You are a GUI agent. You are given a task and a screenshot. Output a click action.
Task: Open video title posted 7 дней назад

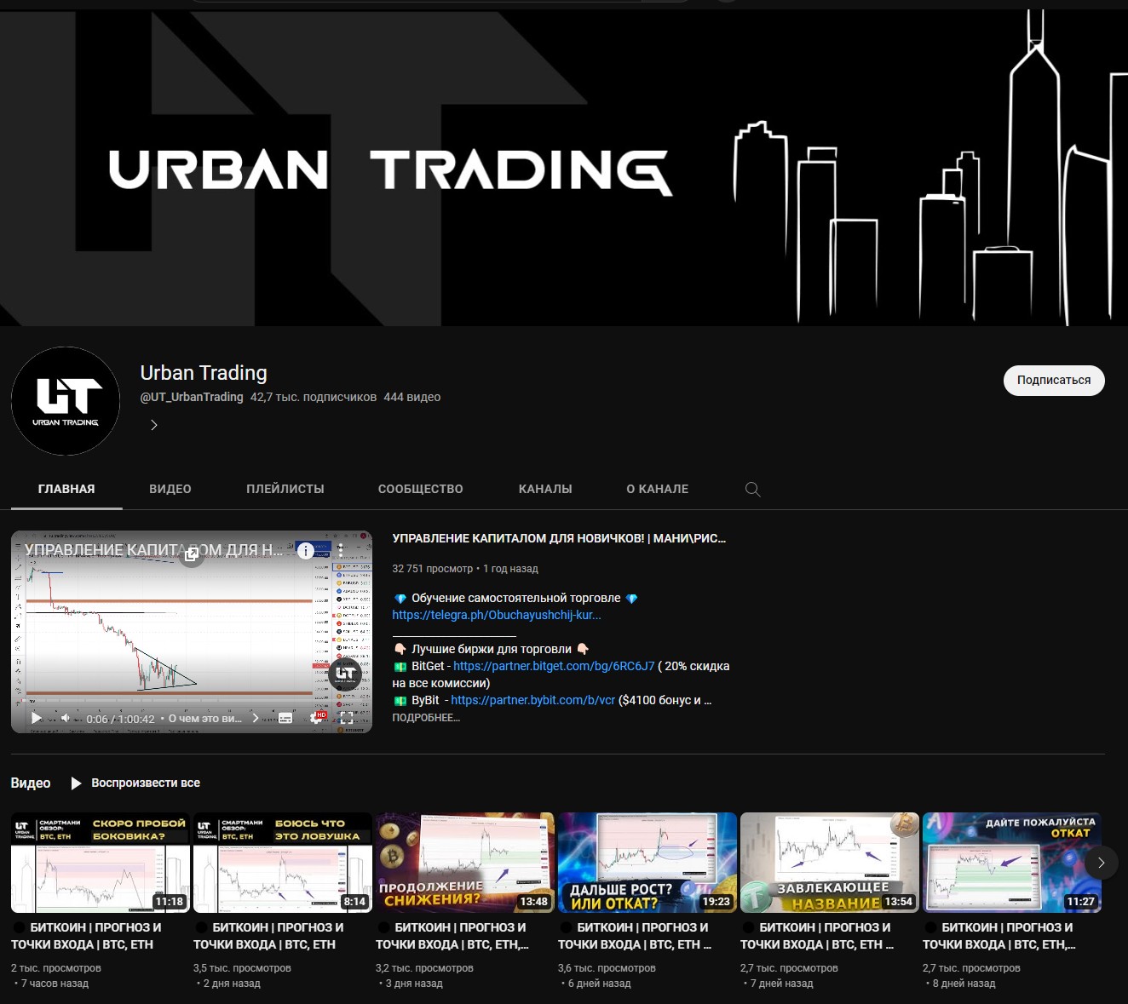click(x=817, y=936)
